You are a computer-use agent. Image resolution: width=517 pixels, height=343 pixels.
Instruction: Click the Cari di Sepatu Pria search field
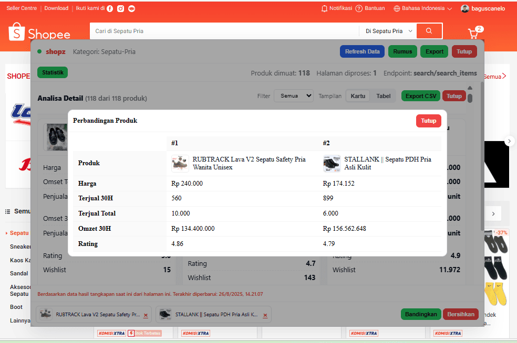click(x=223, y=31)
